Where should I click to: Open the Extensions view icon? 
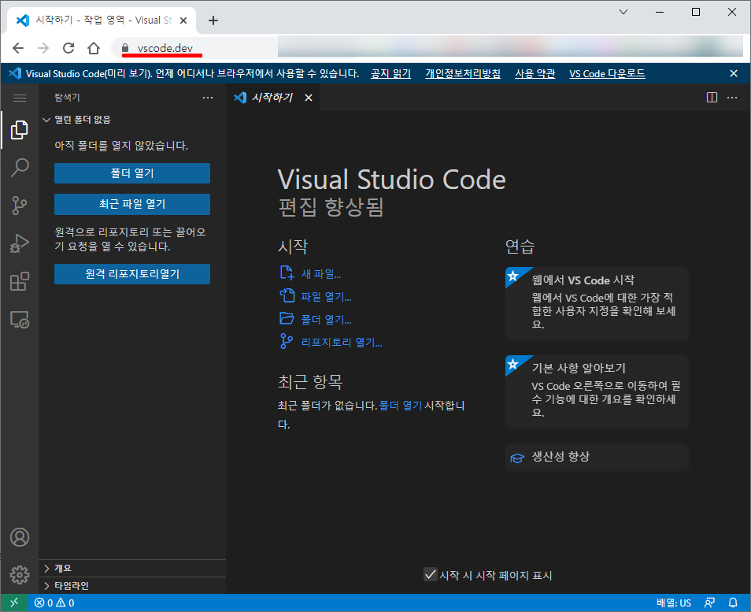point(20,281)
